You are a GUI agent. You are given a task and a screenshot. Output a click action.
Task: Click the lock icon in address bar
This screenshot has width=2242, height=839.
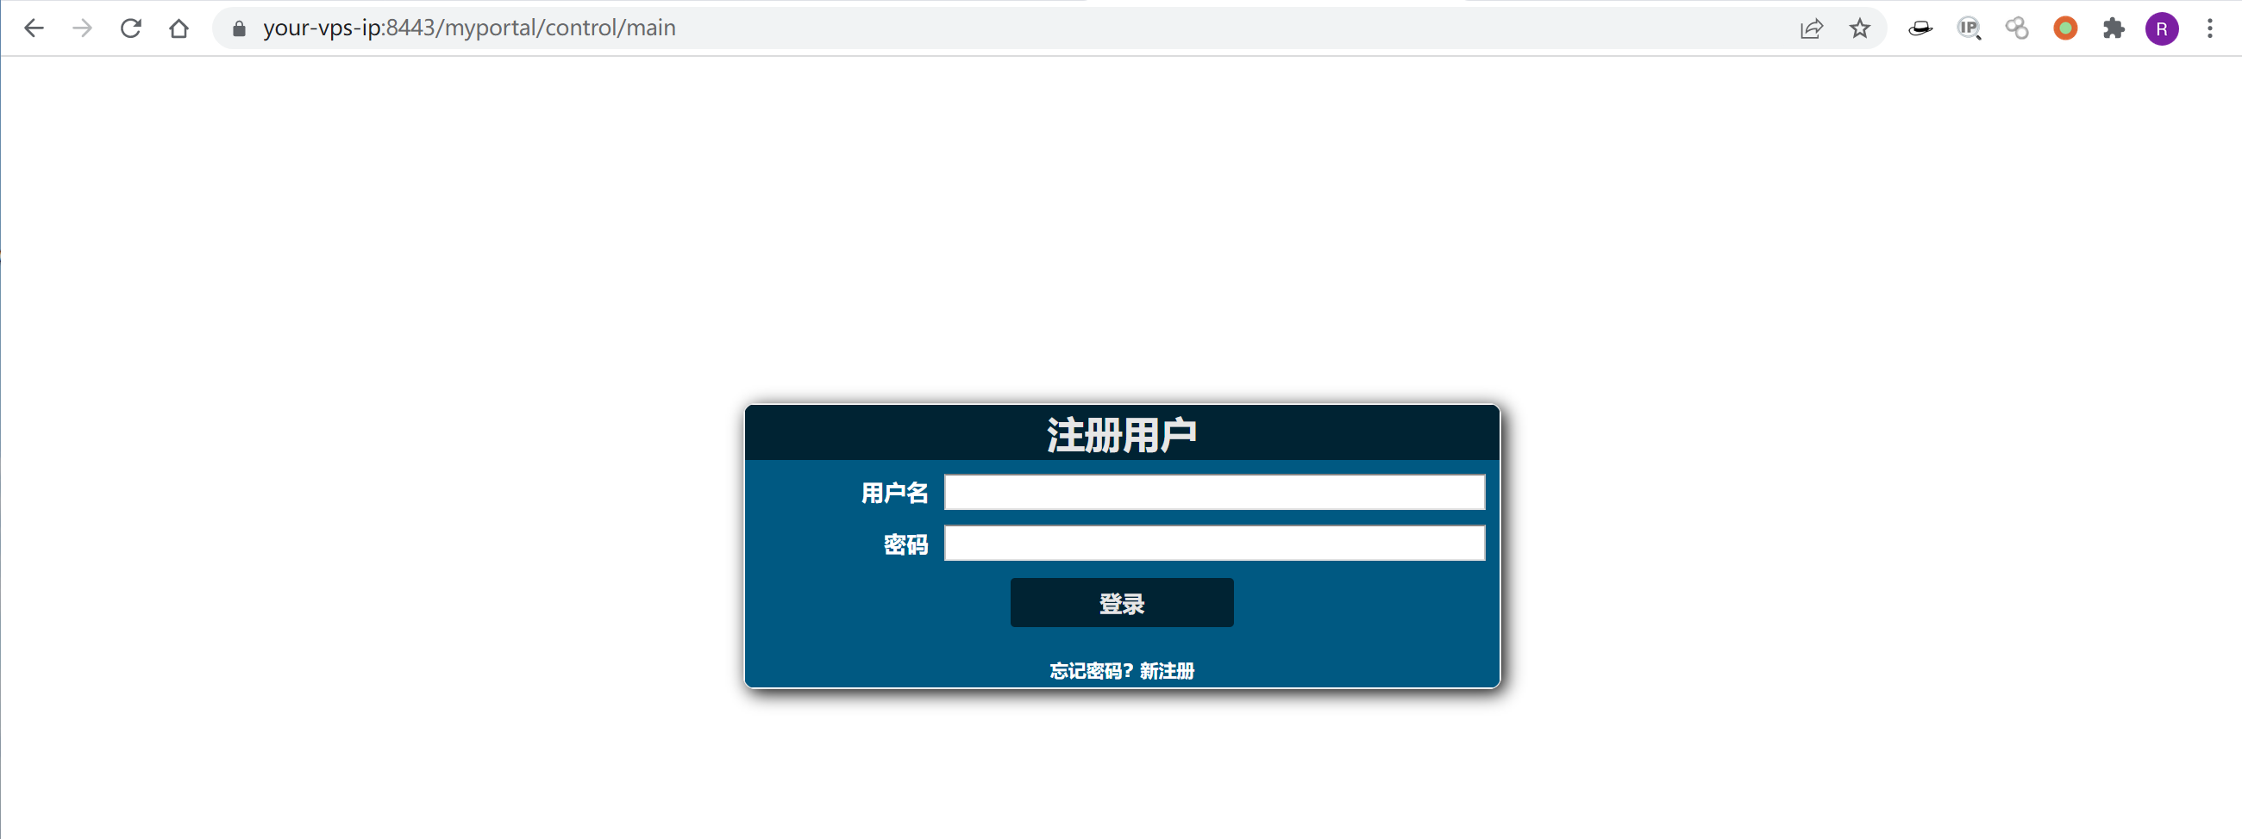pyautogui.click(x=240, y=28)
